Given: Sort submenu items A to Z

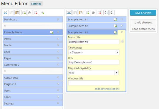Looking at the screenshot, I should pos(106,13).
